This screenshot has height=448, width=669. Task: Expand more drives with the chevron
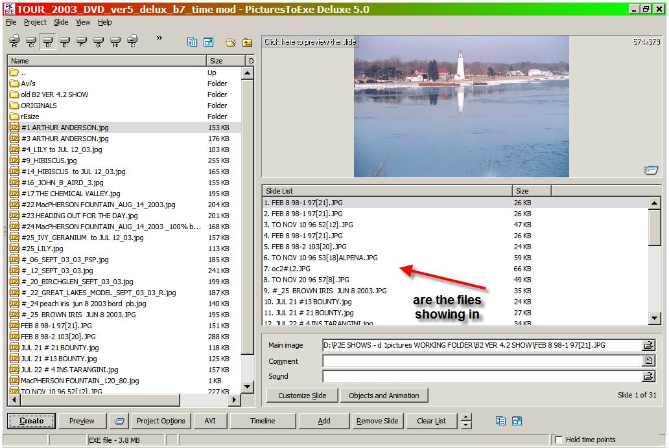point(159,38)
